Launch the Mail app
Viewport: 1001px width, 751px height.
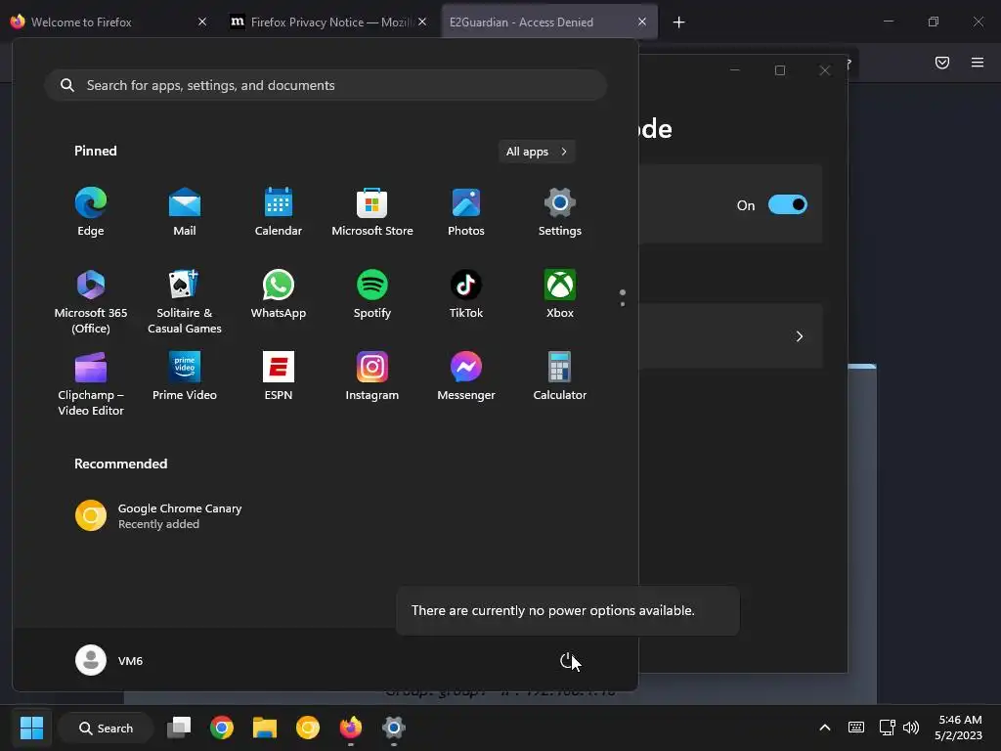tap(185, 212)
